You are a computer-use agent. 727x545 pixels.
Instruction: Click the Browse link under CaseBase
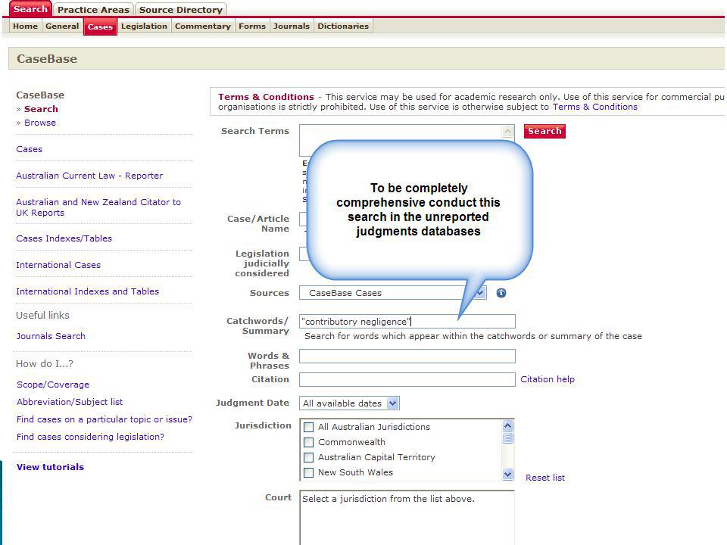tap(40, 123)
